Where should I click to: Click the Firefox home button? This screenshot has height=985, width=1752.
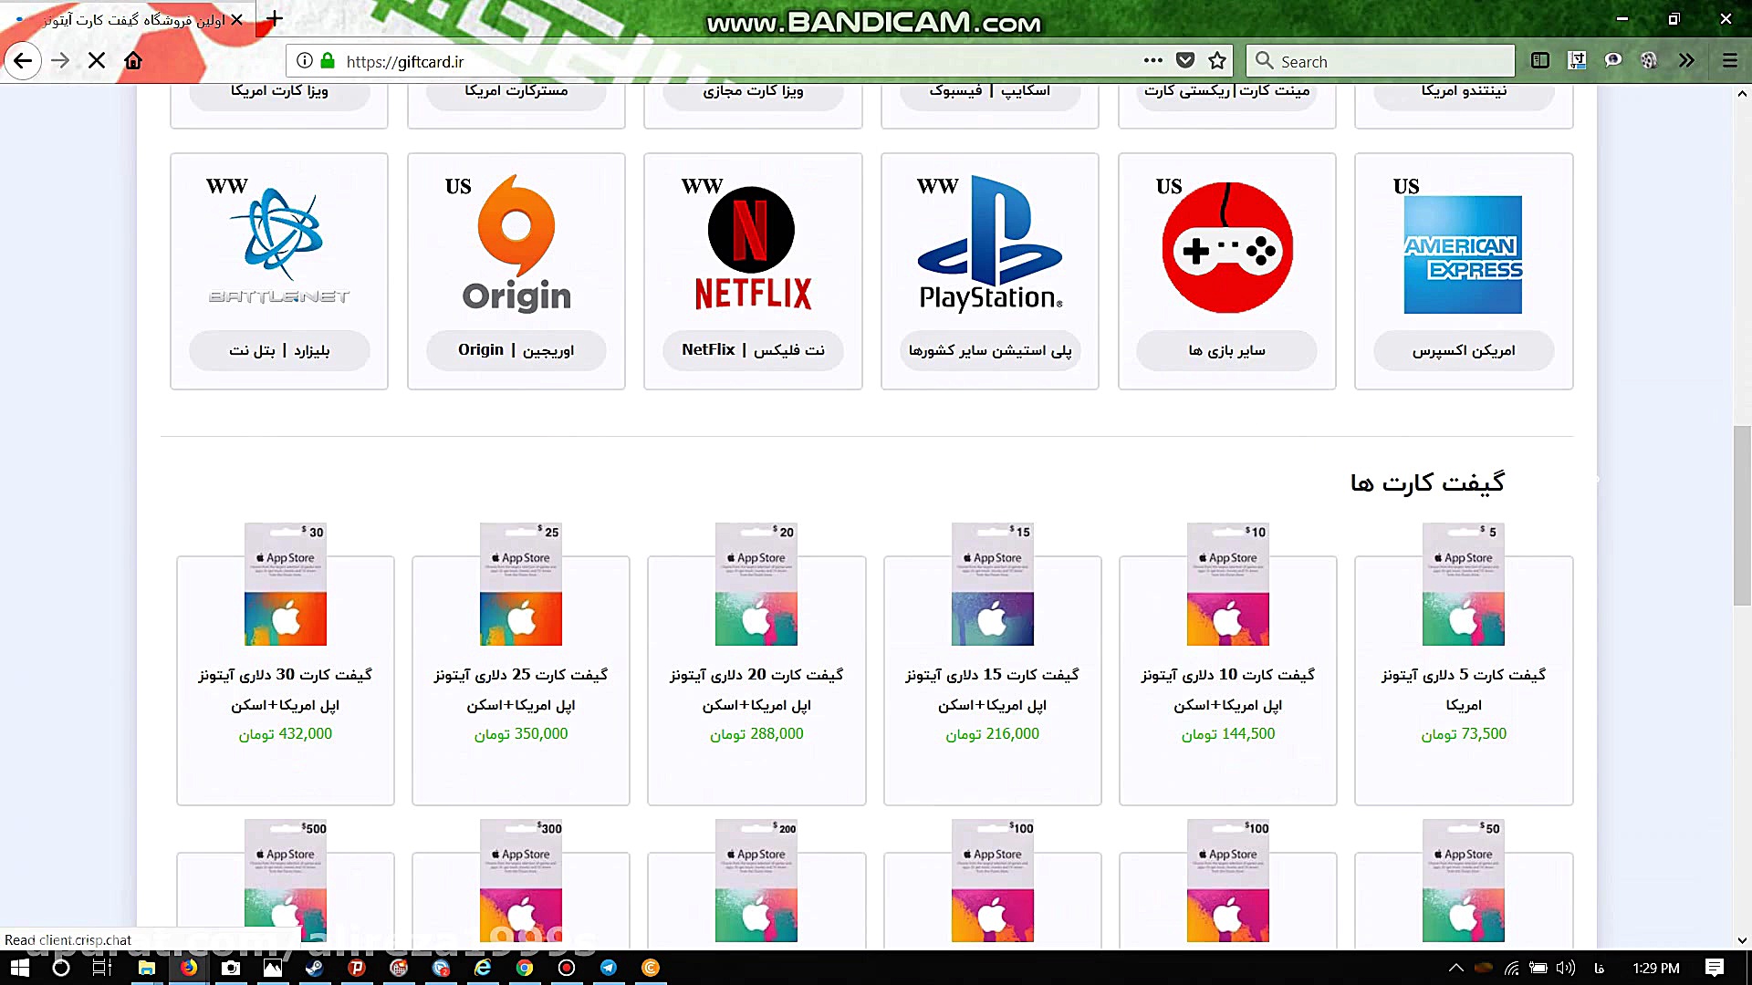pos(133,61)
